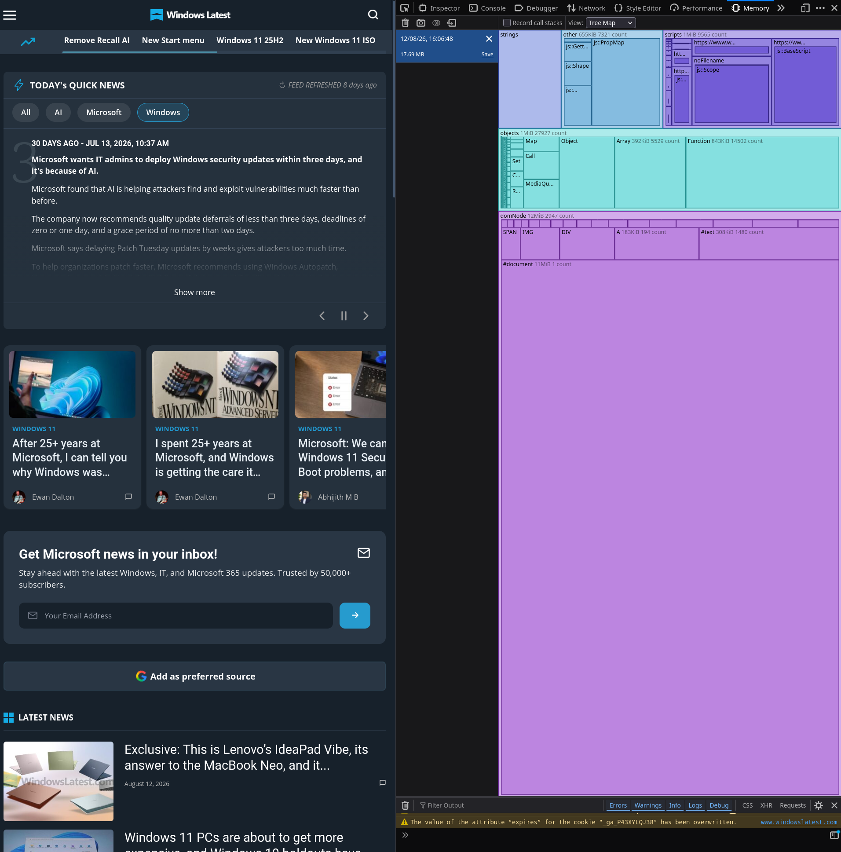Toggle the CSS console filter
This screenshot has width=841, height=852.
(747, 805)
